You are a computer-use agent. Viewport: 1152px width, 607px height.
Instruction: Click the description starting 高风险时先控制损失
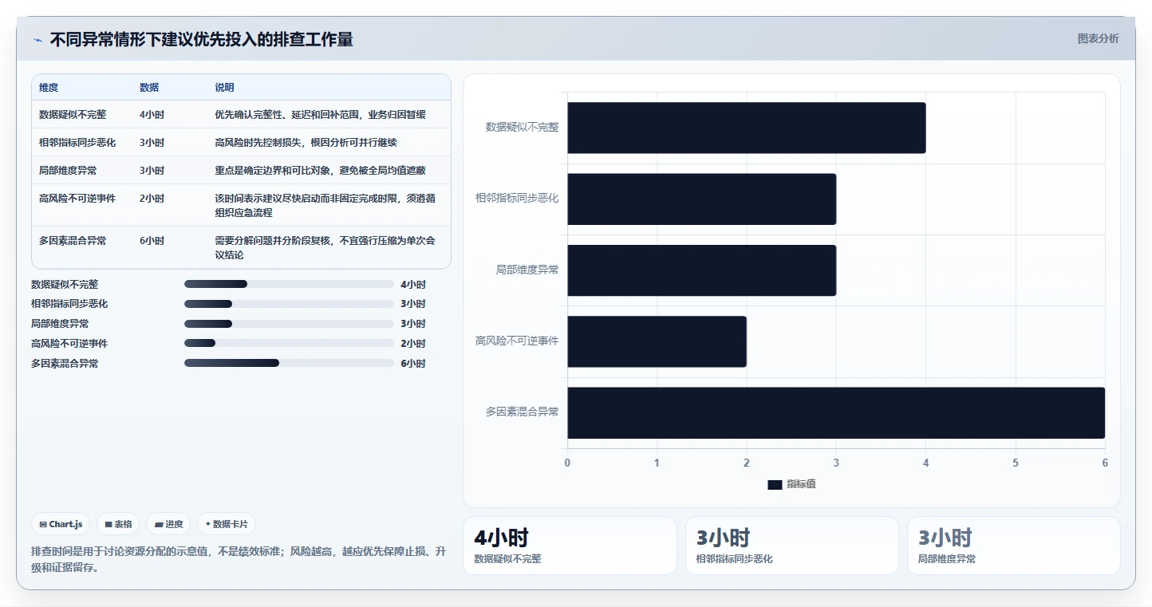tap(306, 143)
